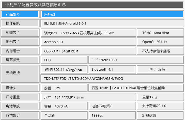
Task: Click the TSMC 14nm HPm cell
Action: coord(160,33)
